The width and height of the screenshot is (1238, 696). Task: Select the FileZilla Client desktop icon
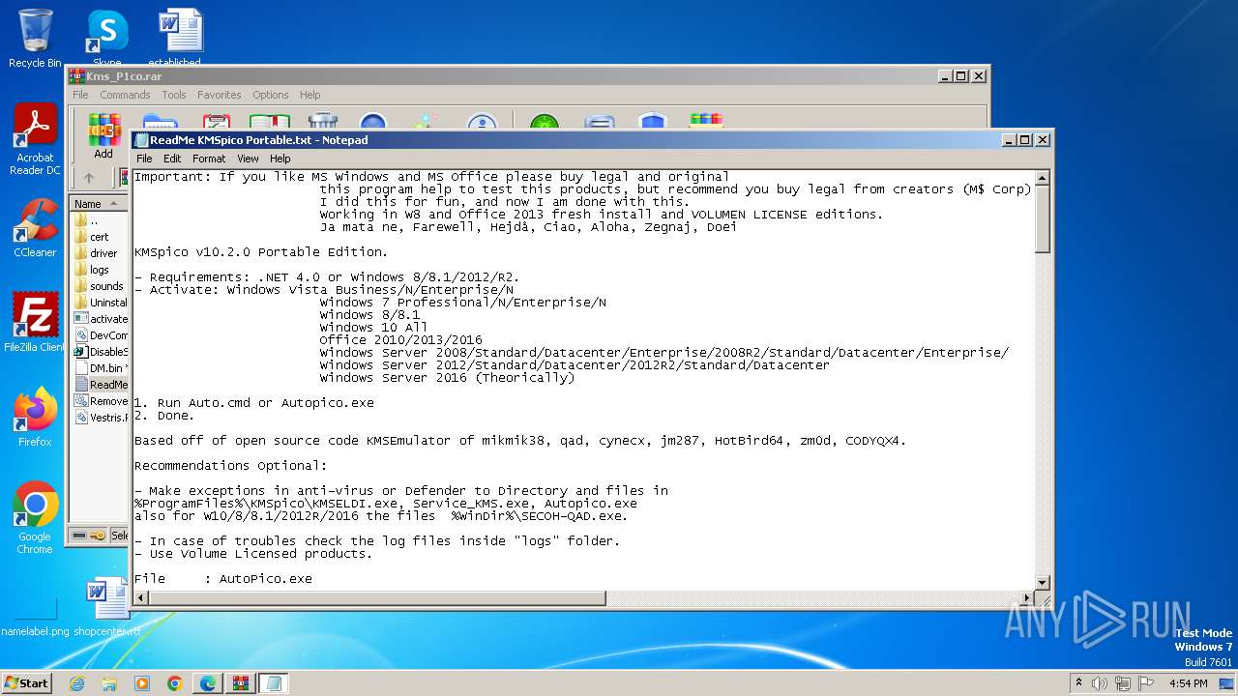coord(35,322)
